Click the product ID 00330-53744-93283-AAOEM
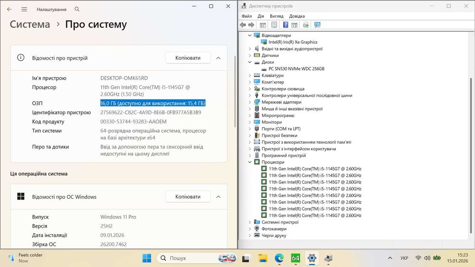Viewport: 475px width, 267px height. click(133, 121)
